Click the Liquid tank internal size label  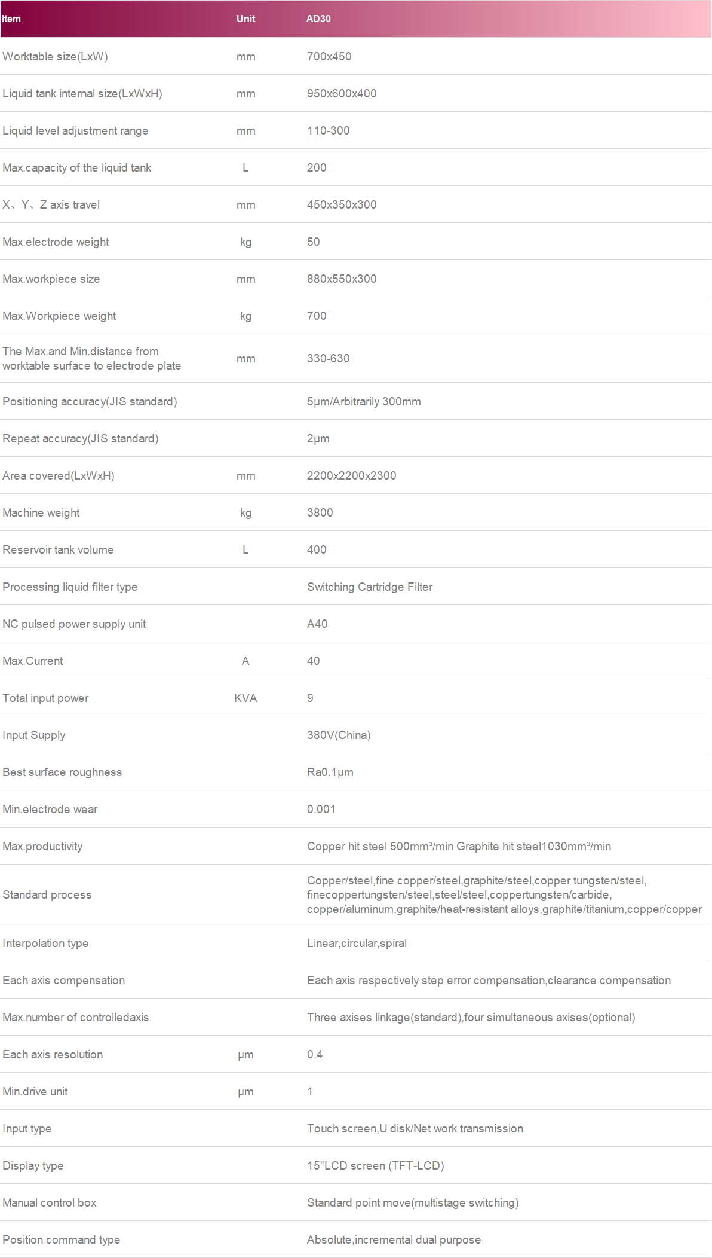click(82, 94)
